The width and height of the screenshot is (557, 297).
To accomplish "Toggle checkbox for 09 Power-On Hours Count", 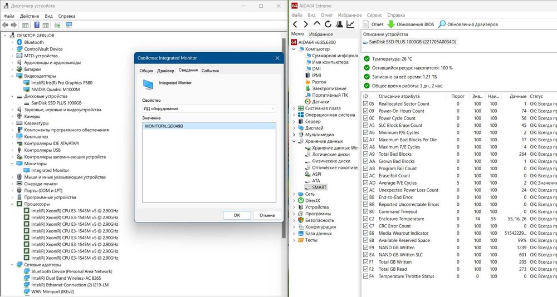I will pyautogui.click(x=365, y=111).
